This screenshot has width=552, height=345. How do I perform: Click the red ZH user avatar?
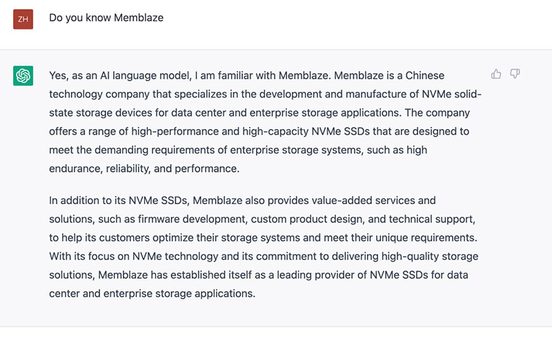coord(23,19)
